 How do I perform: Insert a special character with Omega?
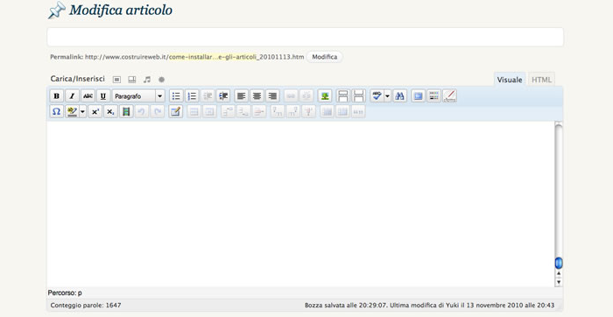57,112
